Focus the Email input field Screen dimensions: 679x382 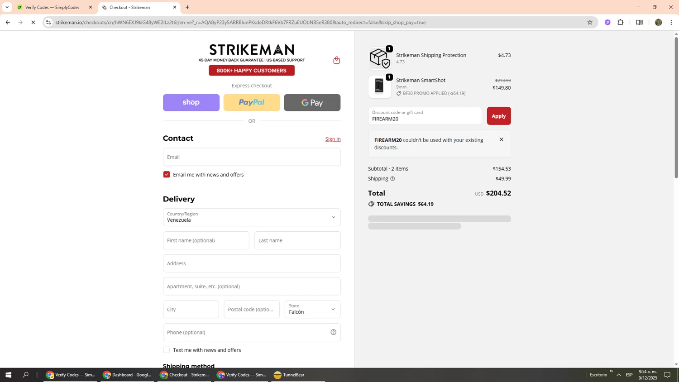click(252, 157)
